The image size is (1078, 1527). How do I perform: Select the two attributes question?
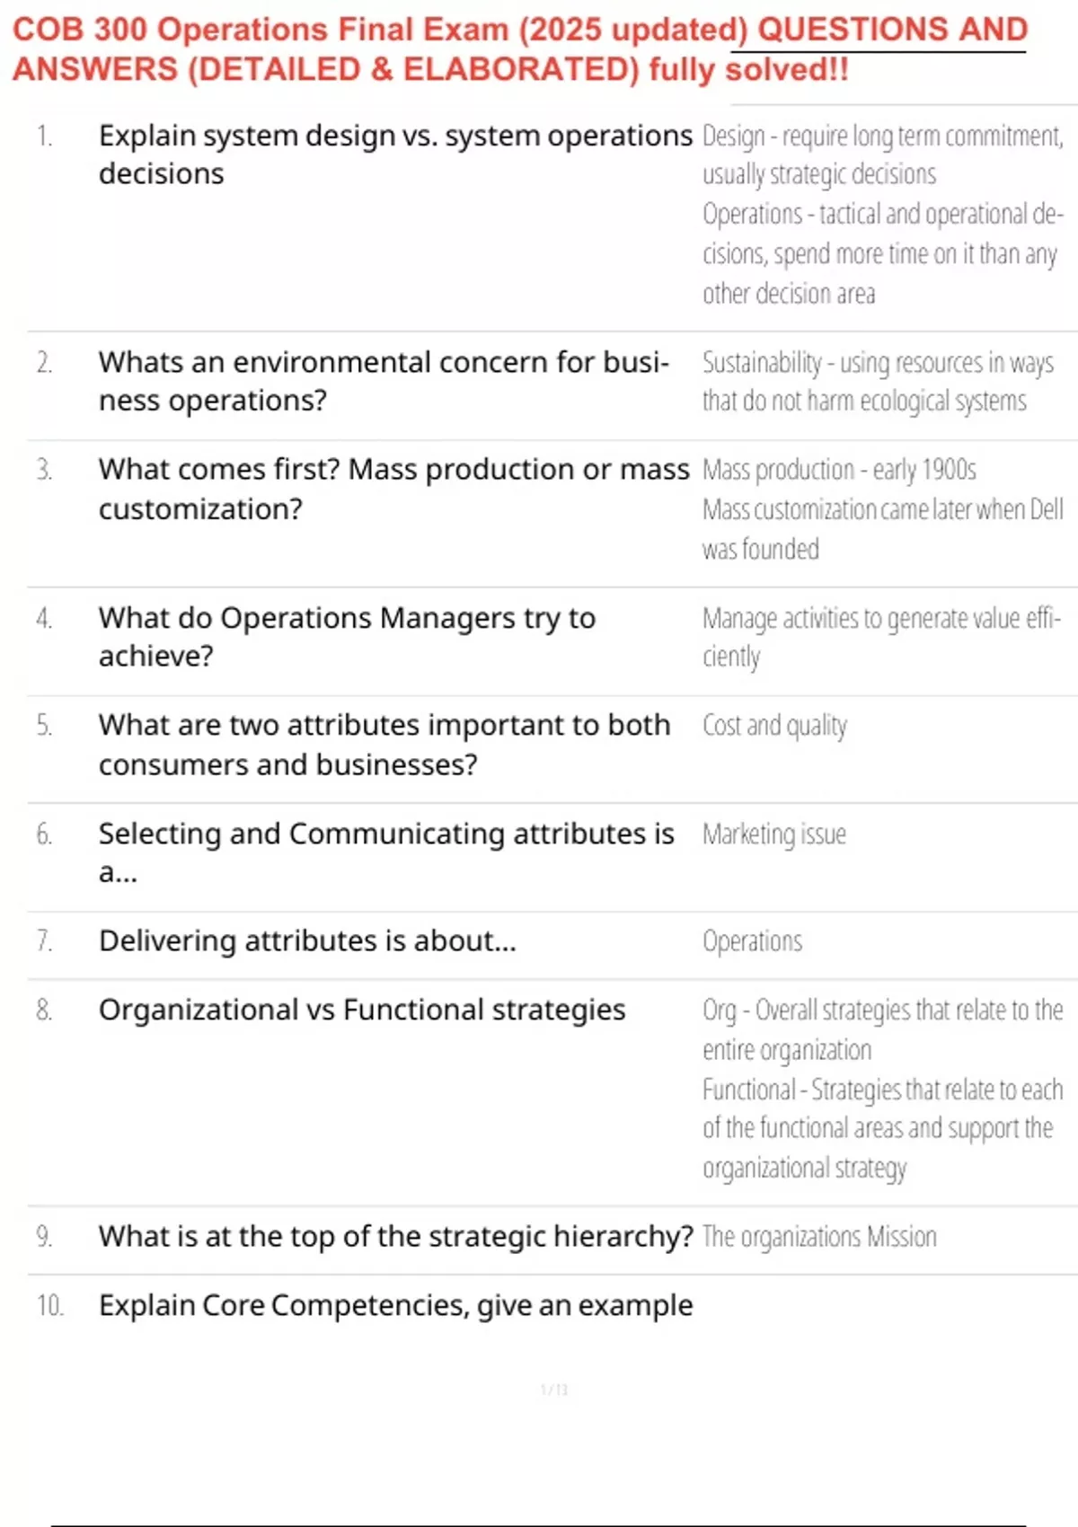coord(384,744)
